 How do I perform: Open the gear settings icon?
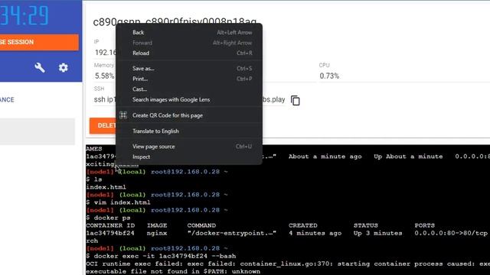[x=63, y=68]
